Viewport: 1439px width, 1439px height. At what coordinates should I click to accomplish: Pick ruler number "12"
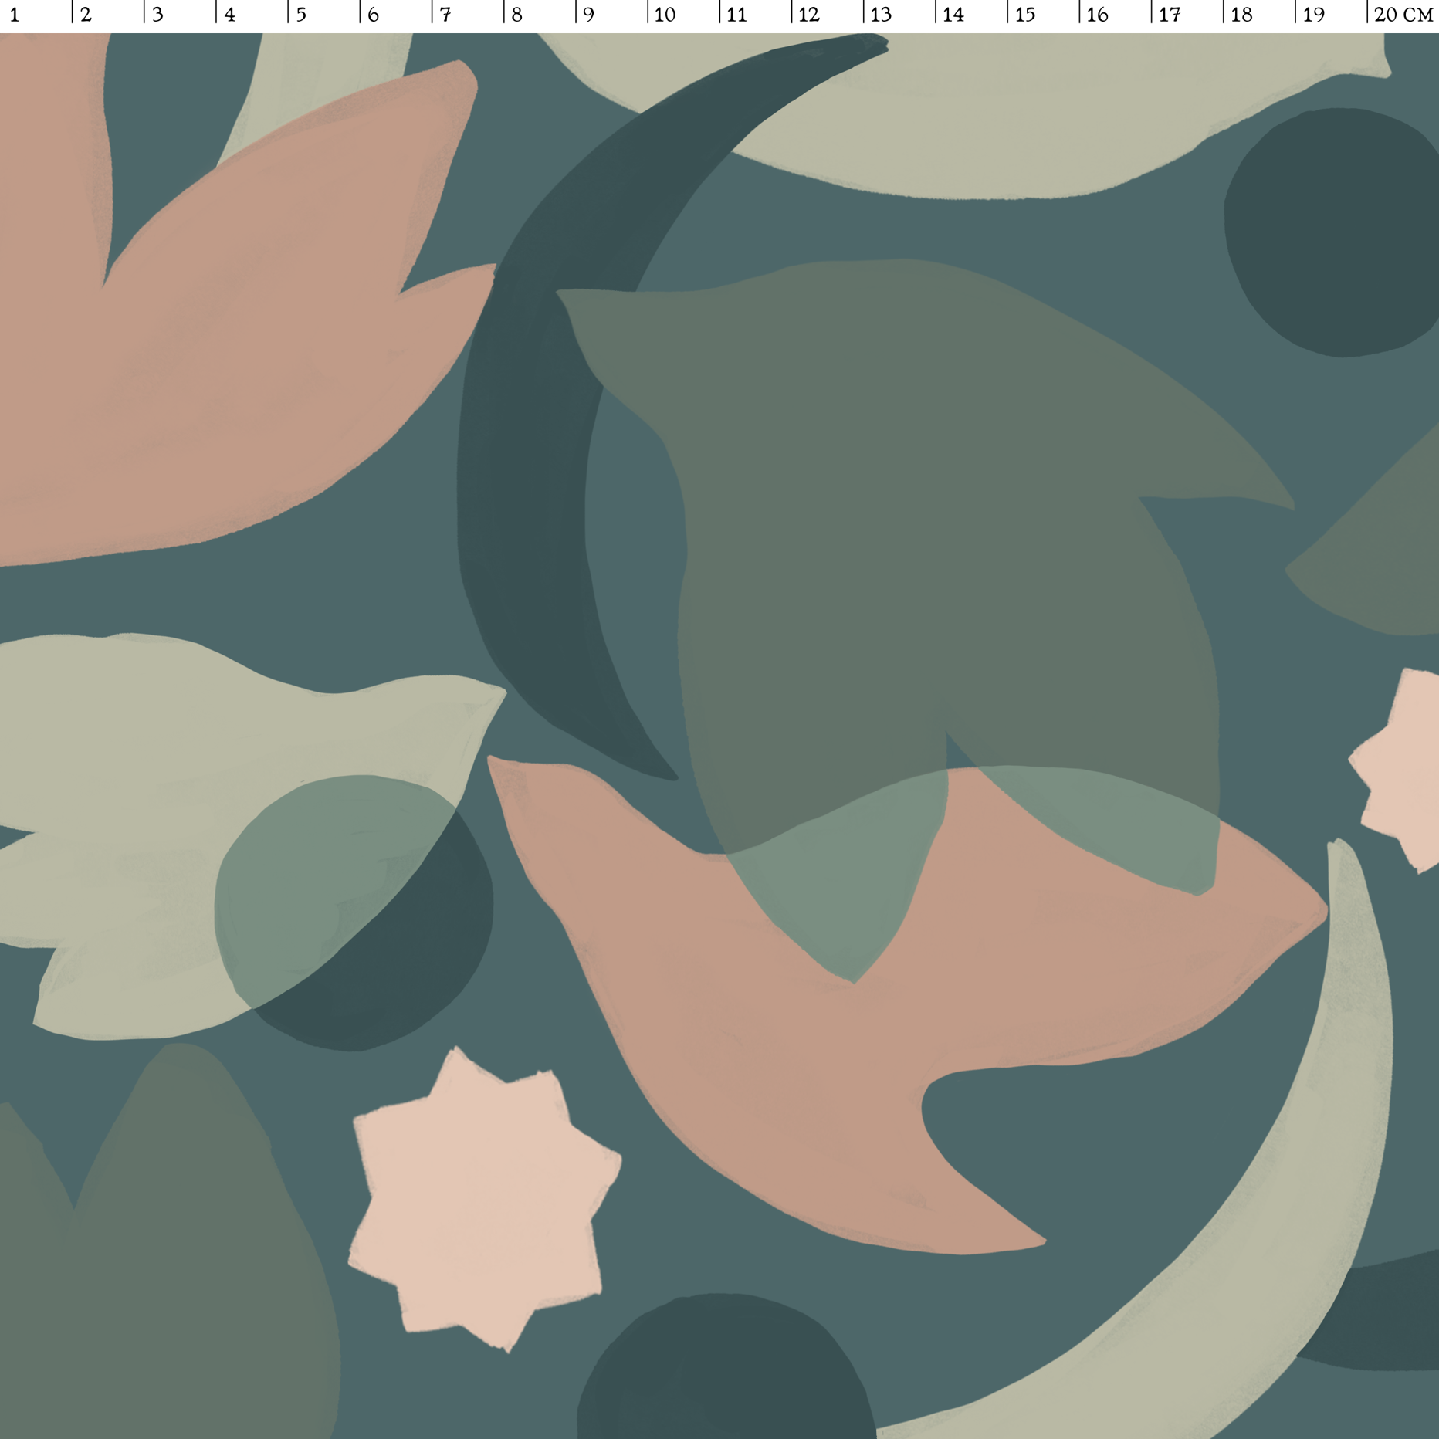coord(809,15)
